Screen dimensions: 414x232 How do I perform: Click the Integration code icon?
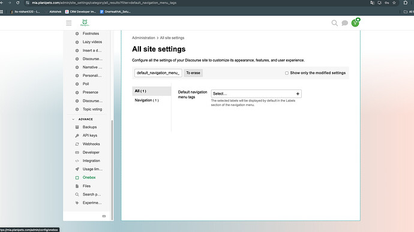(x=77, y=161)
